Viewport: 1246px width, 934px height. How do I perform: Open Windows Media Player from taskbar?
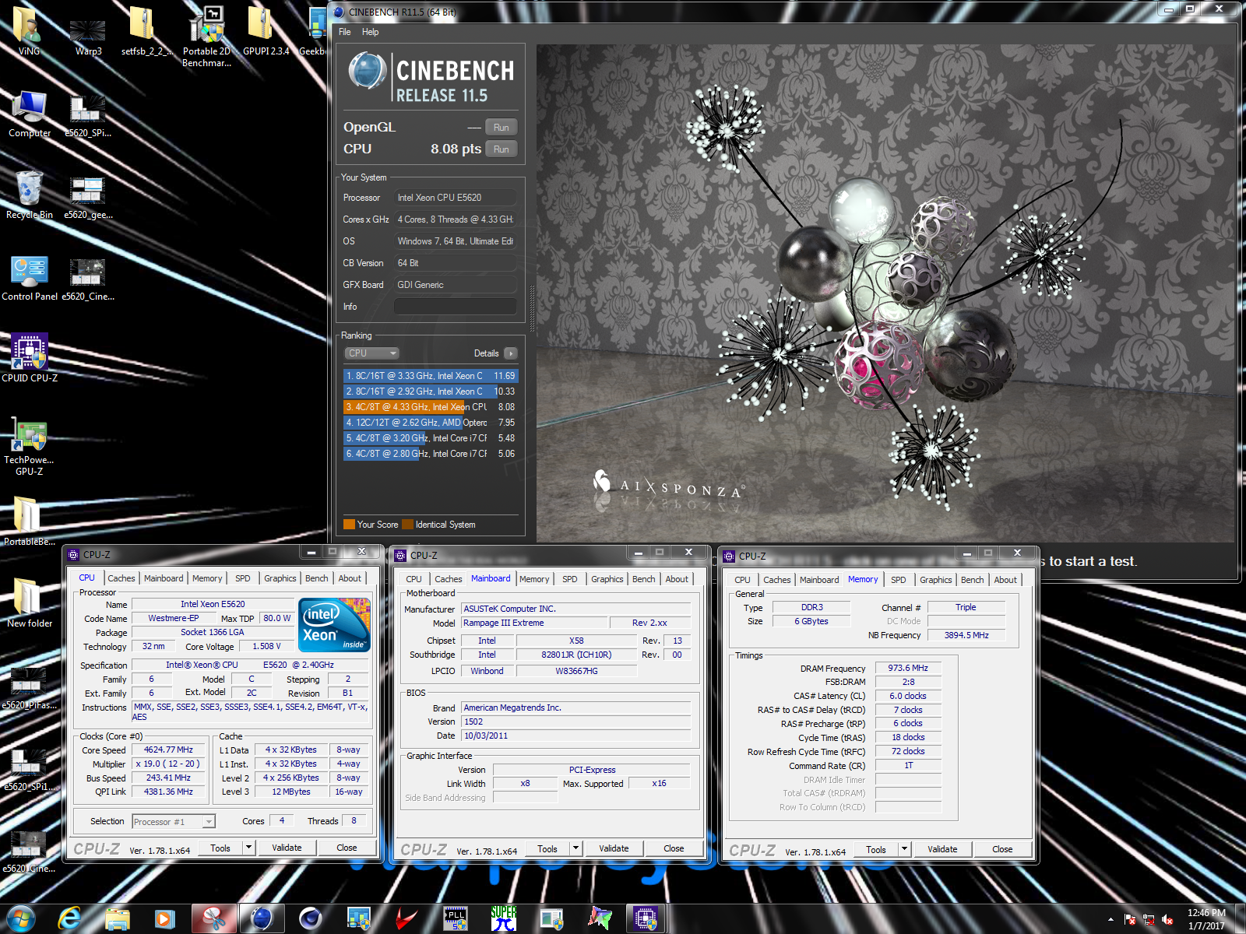165,918
